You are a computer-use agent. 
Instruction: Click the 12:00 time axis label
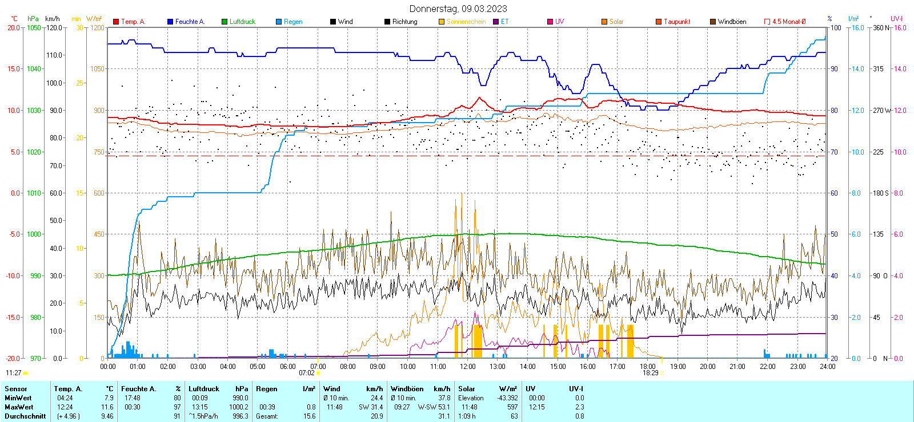click(467, 367)
